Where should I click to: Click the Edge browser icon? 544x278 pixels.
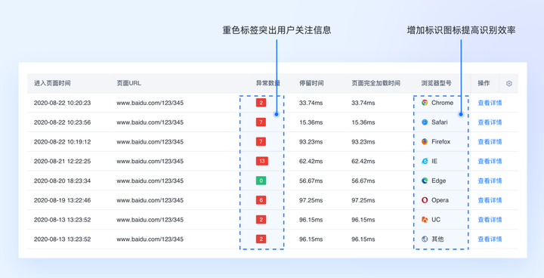[x=425, y=181]
